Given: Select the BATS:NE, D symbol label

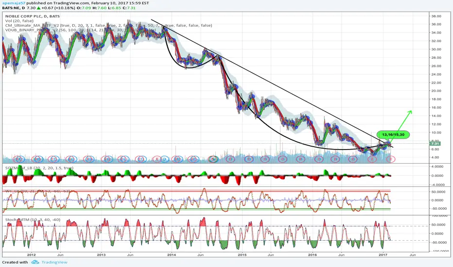Looking at the screenshot, I should (x=13, y=8).
